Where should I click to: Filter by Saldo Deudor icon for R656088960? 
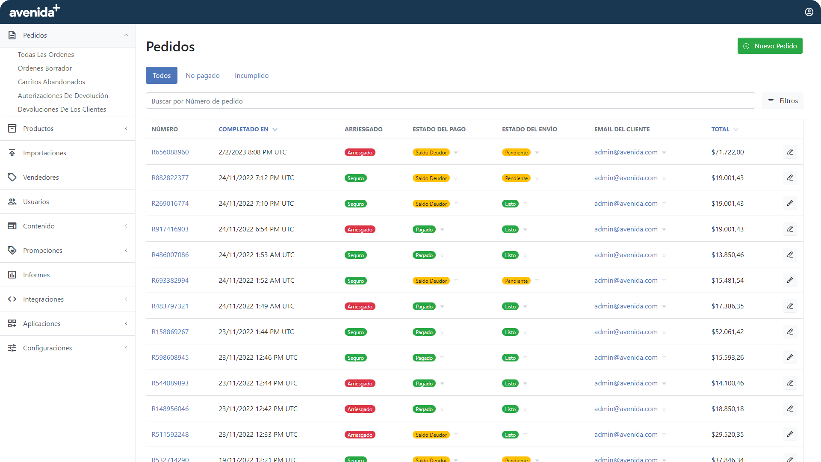[456, 152]
